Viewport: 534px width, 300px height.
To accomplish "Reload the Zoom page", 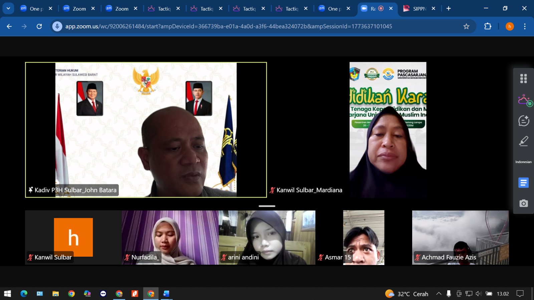I will (39, 26).
